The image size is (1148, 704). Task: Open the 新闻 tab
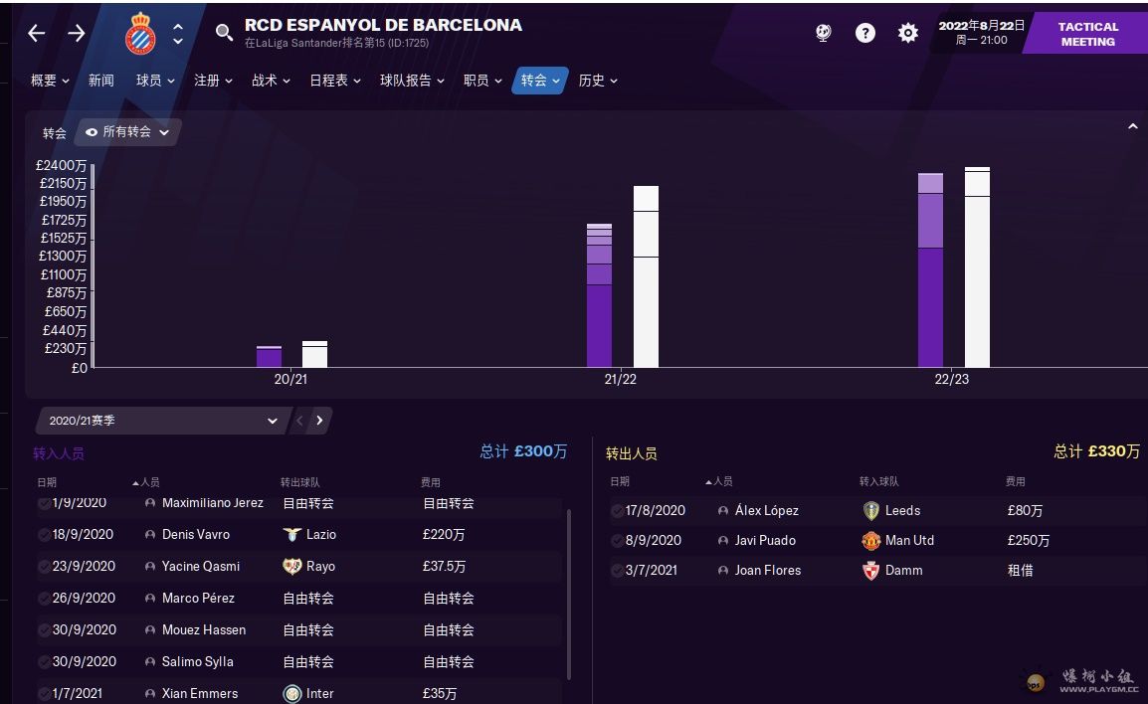click(x=101, y=81)
